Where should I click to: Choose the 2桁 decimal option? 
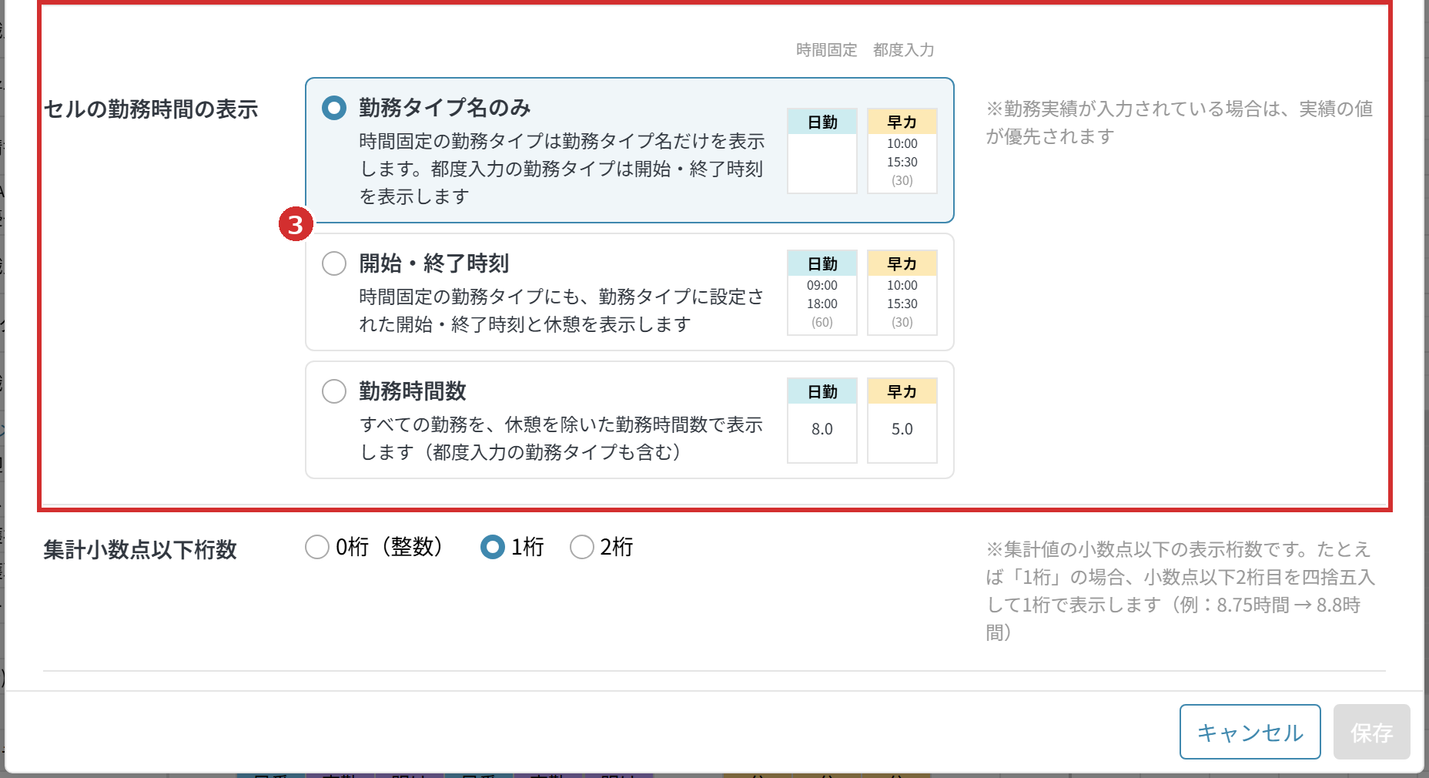(x=581, y=547)
